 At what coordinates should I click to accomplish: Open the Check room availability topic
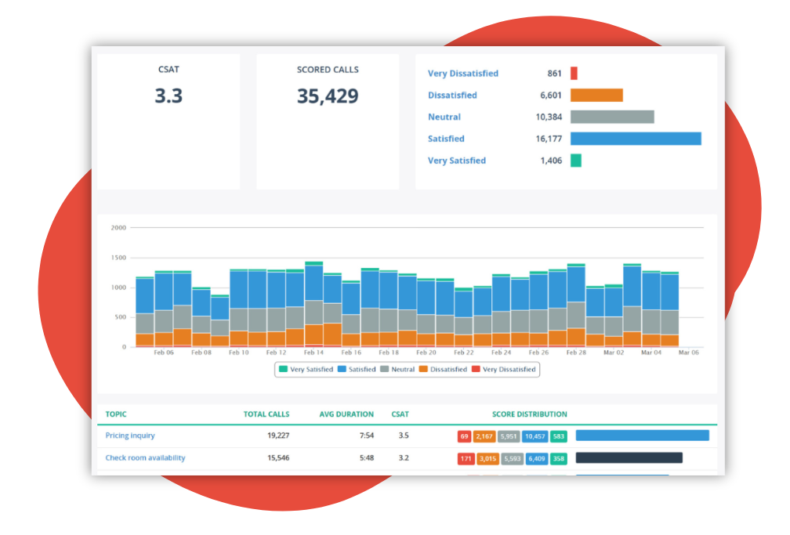click(147, 458)
